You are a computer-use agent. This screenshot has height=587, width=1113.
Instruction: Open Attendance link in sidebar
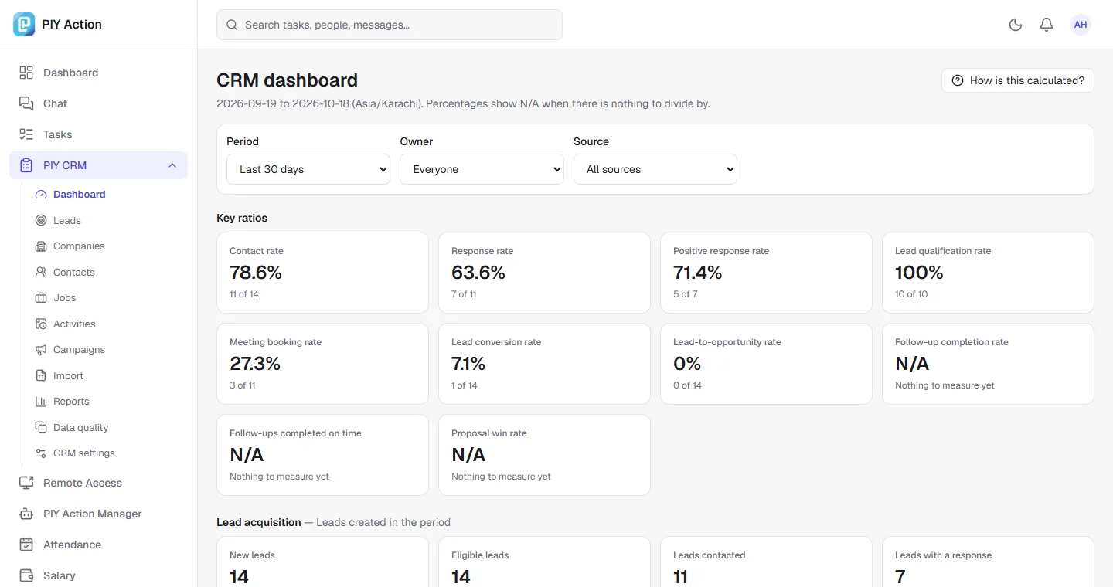pyautogui.click(x=98, y=545)
